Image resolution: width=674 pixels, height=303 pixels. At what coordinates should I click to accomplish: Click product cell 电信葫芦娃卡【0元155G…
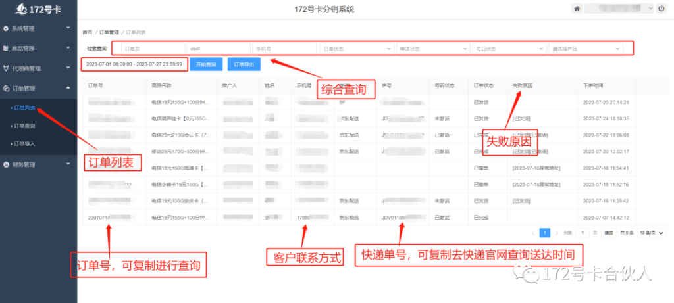tap(181, 118)
